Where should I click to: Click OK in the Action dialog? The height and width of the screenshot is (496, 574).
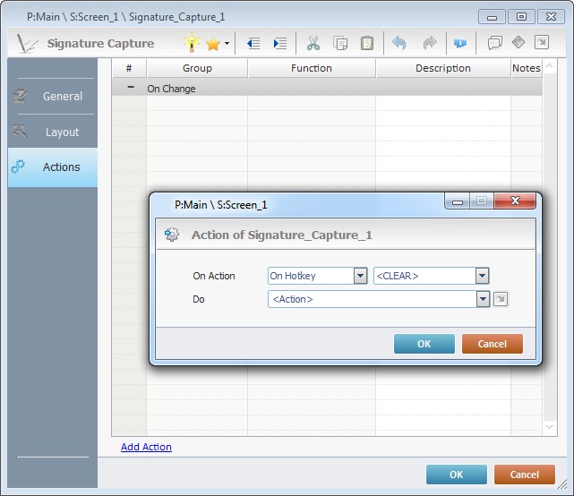[x=424, y=344]
